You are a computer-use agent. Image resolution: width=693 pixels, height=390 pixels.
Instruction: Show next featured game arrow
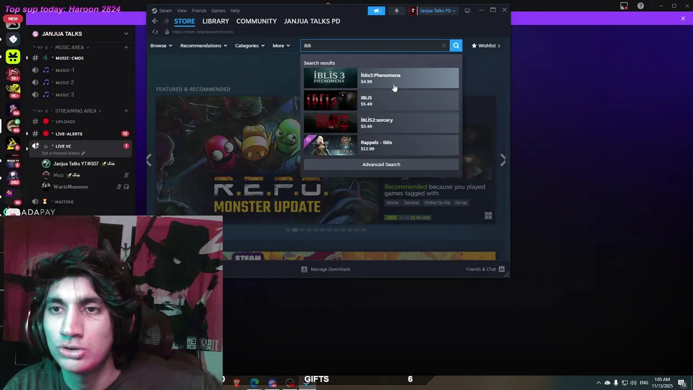pos(503,160)
